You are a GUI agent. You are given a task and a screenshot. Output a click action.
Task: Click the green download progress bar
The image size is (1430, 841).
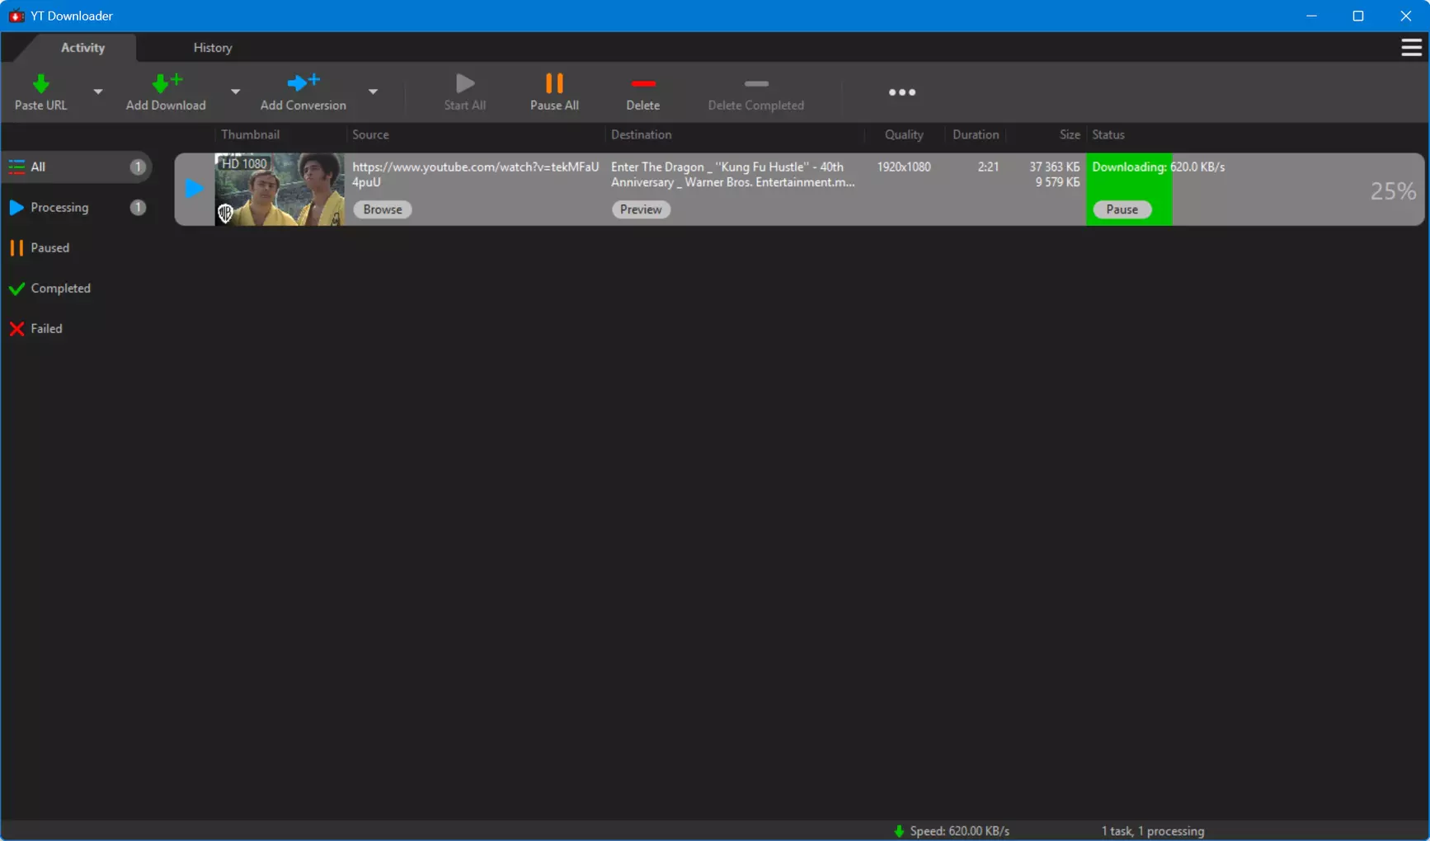(x=1129, y=189)
